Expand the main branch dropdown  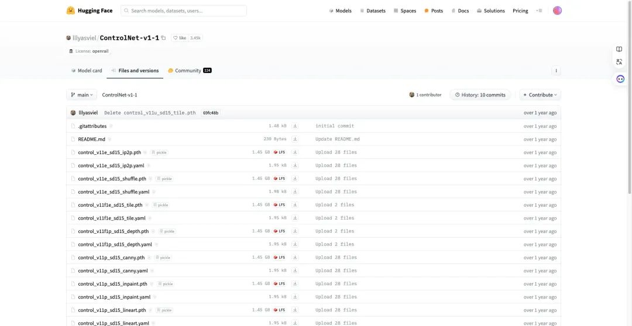[x=82, y=95]
